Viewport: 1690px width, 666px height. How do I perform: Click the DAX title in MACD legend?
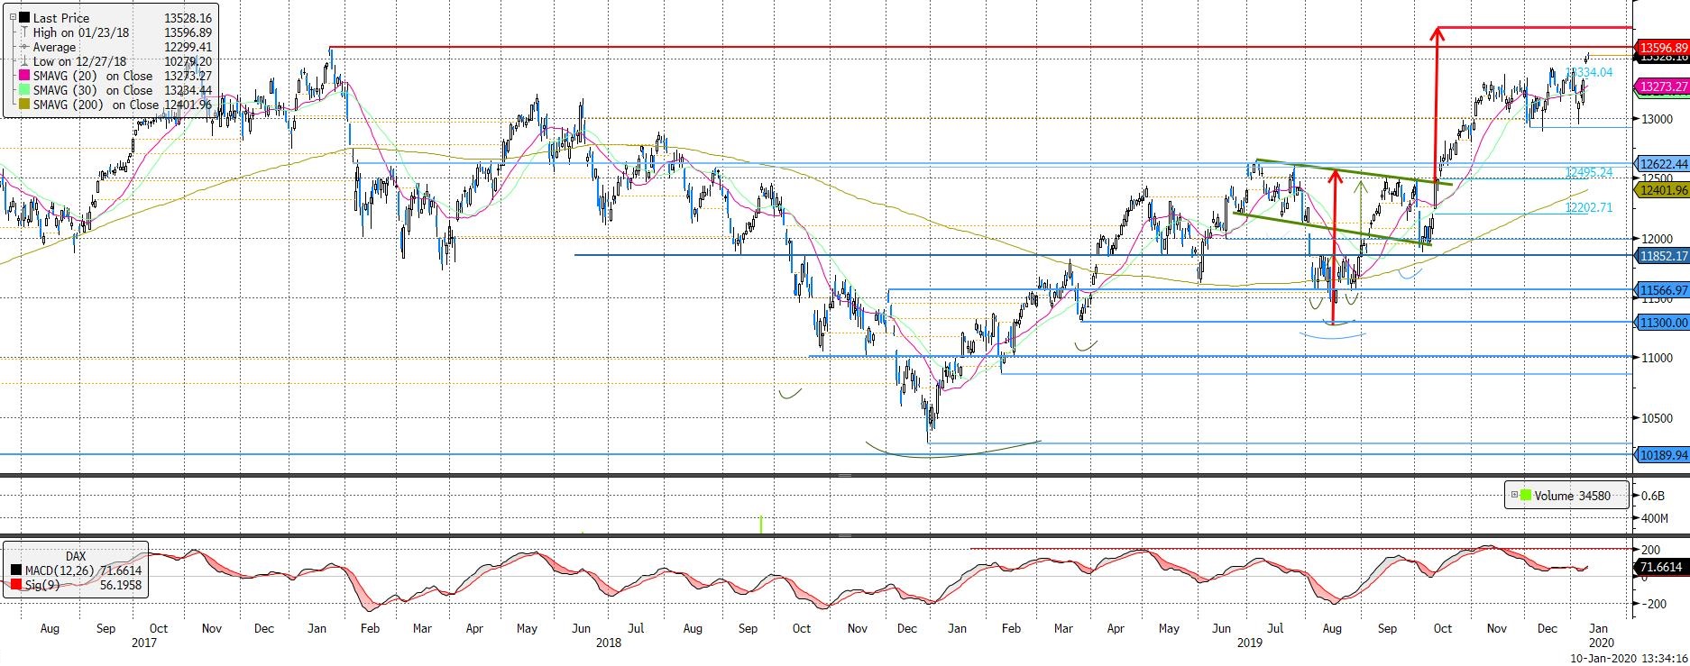[76, 557]
